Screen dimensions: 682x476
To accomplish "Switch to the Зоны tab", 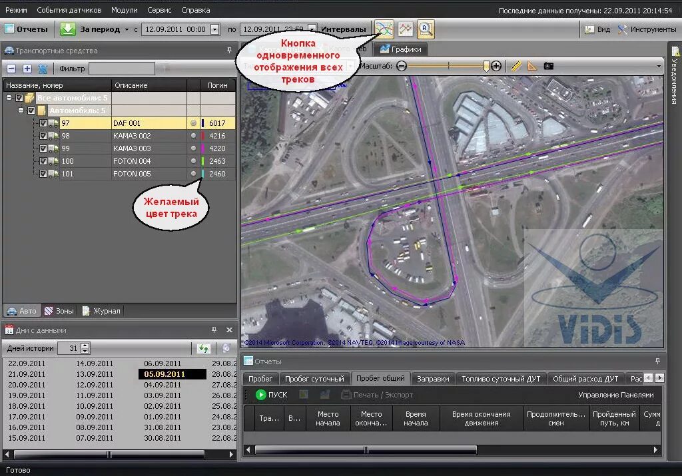I will point(59,311).
